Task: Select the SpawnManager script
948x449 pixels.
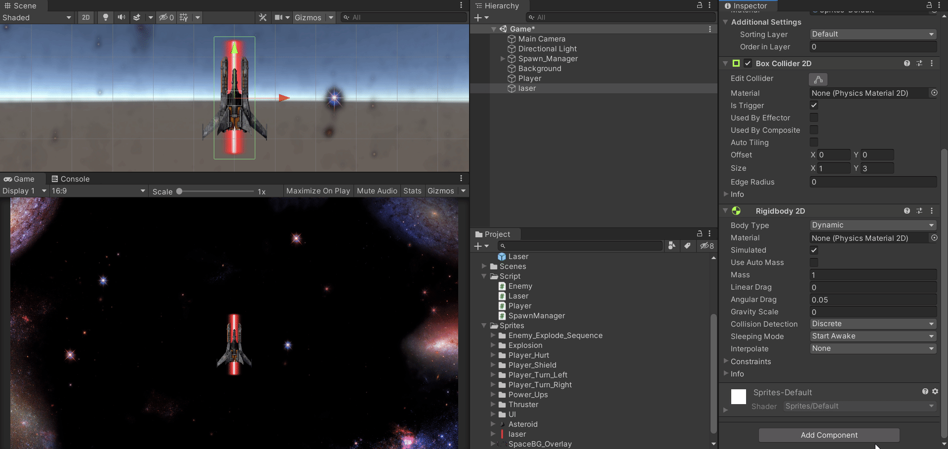Action: tap(536, 316)
